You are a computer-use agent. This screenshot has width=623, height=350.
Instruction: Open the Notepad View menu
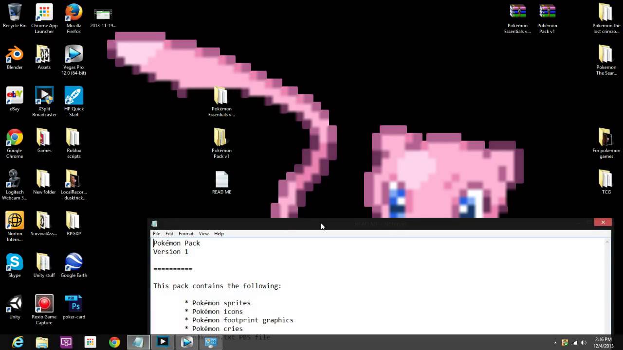(204, 234)
